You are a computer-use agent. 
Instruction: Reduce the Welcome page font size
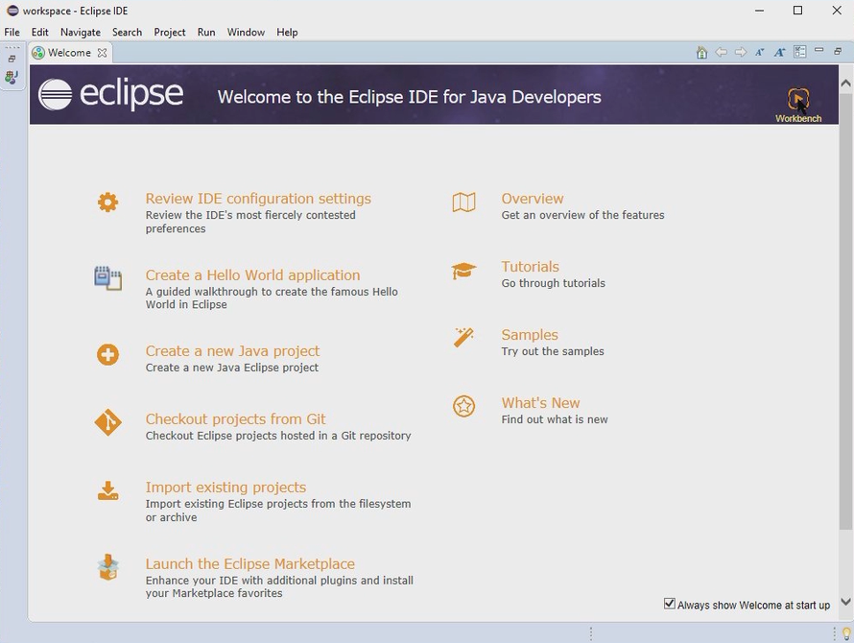(759, 53)
